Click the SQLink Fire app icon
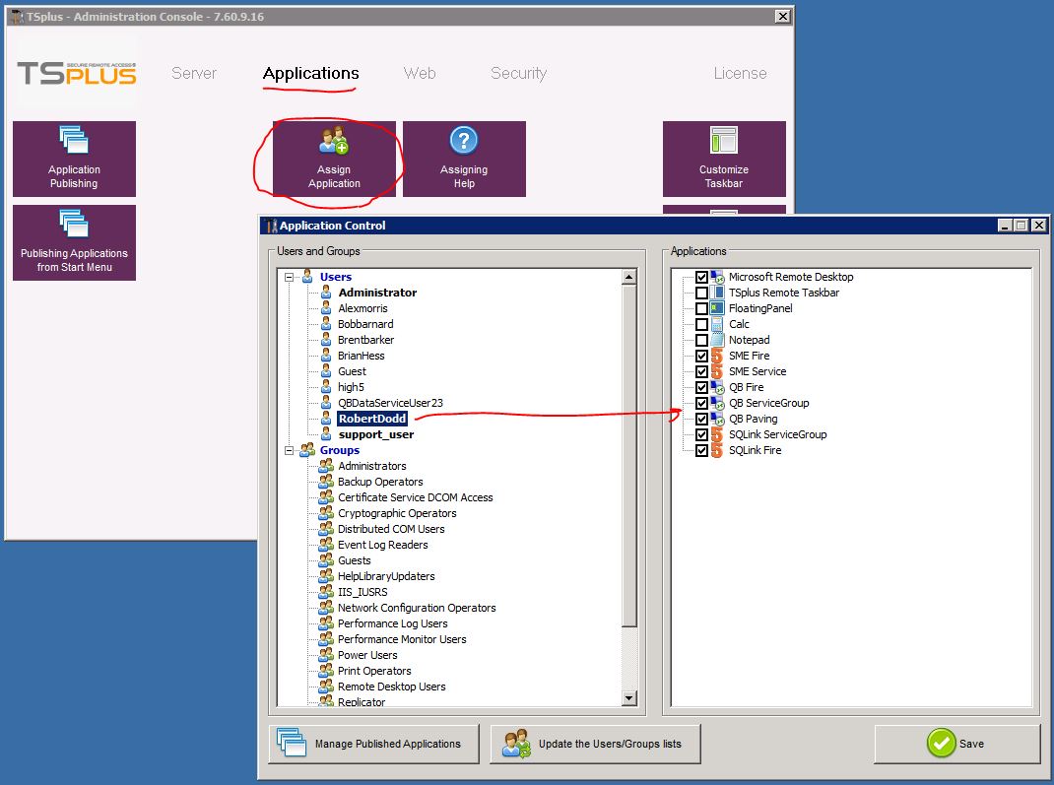The width and height of the screenshot is (1054, 785). point(717,450)
